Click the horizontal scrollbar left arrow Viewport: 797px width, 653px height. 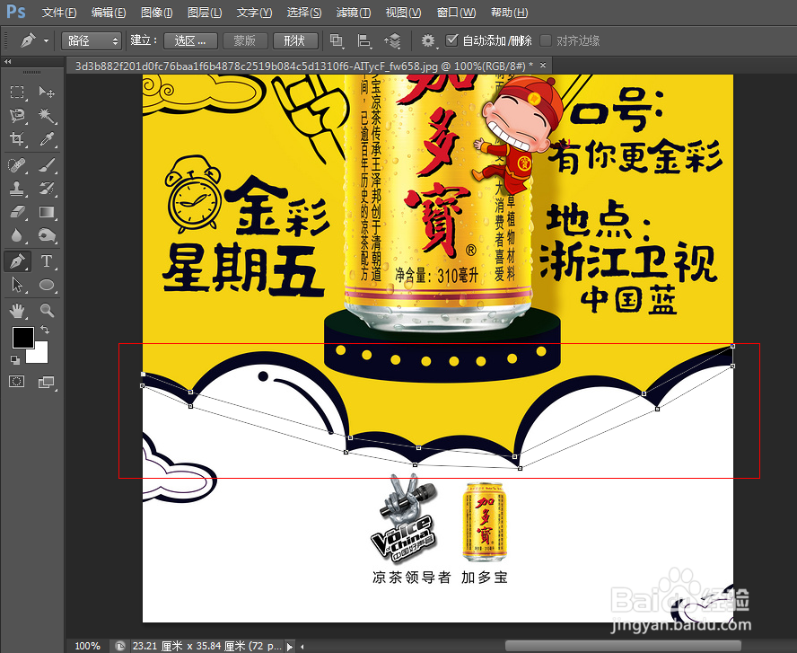[x=302, y=647]
